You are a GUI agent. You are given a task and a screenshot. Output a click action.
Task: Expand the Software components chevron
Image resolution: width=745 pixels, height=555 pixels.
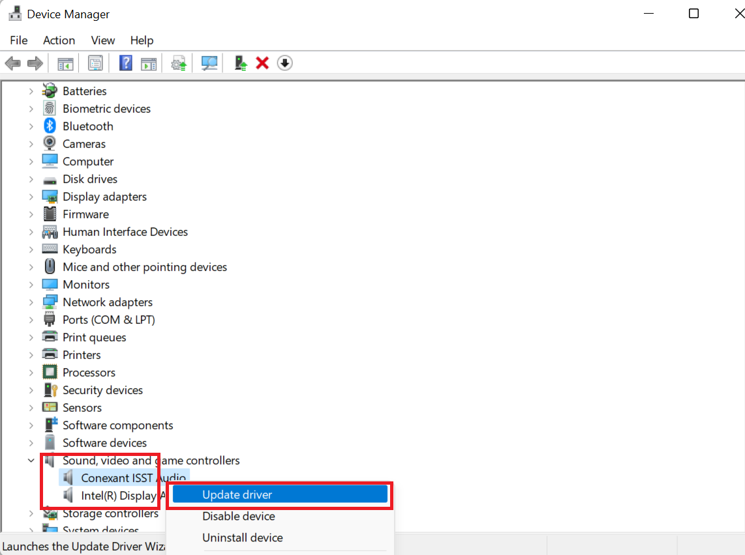pos(31,425)
